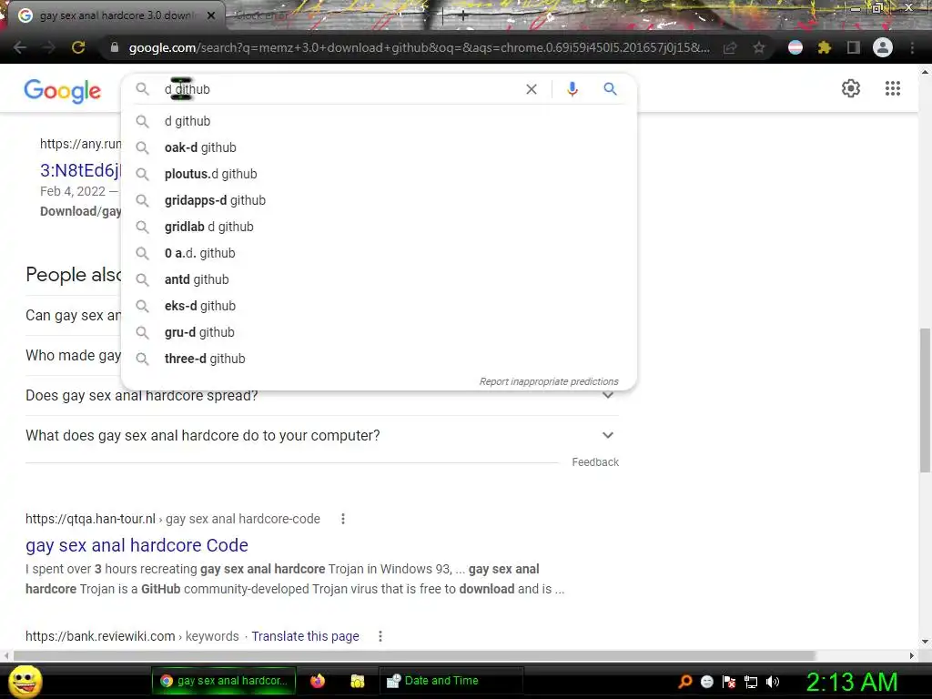Reload the page in Chrome
This screenshot has width=932, height=699.
click(x=78, y=47)
